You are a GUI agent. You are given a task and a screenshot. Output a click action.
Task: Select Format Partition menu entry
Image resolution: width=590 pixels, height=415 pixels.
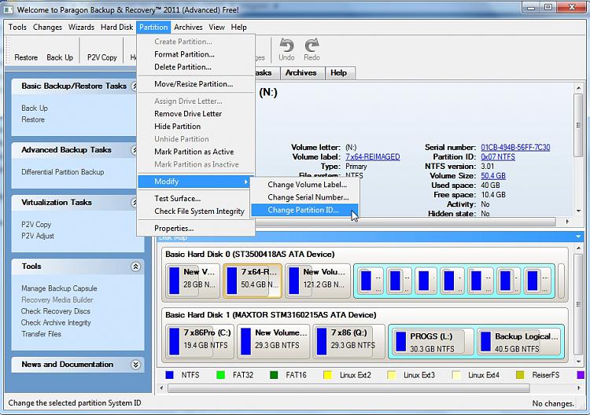[196, 54]
